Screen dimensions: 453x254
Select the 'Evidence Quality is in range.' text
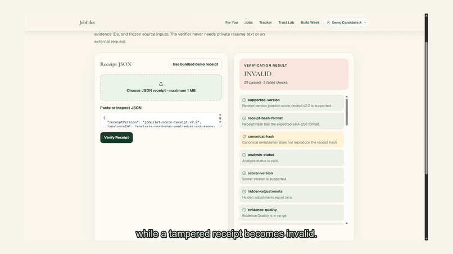pos(264,216)
